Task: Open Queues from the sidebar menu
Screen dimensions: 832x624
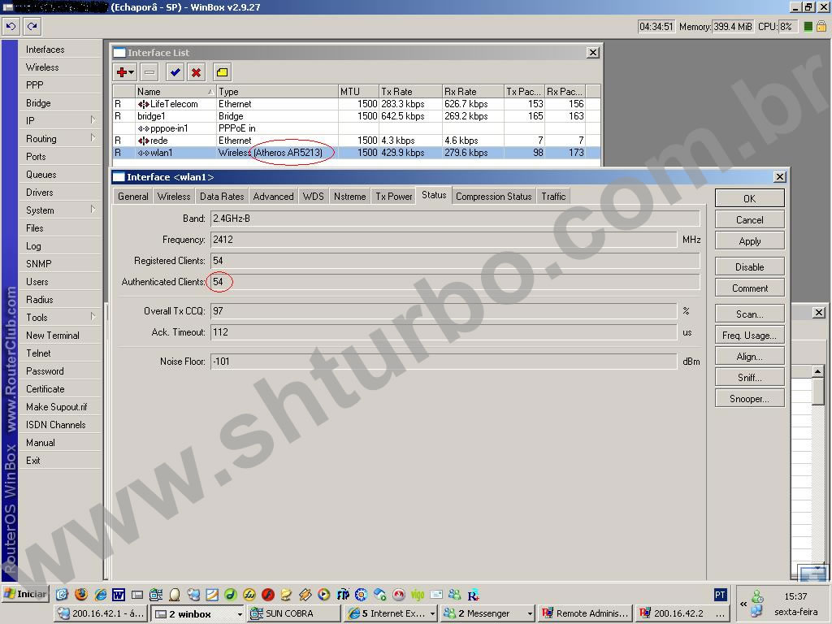Action: tap(41, 175)
